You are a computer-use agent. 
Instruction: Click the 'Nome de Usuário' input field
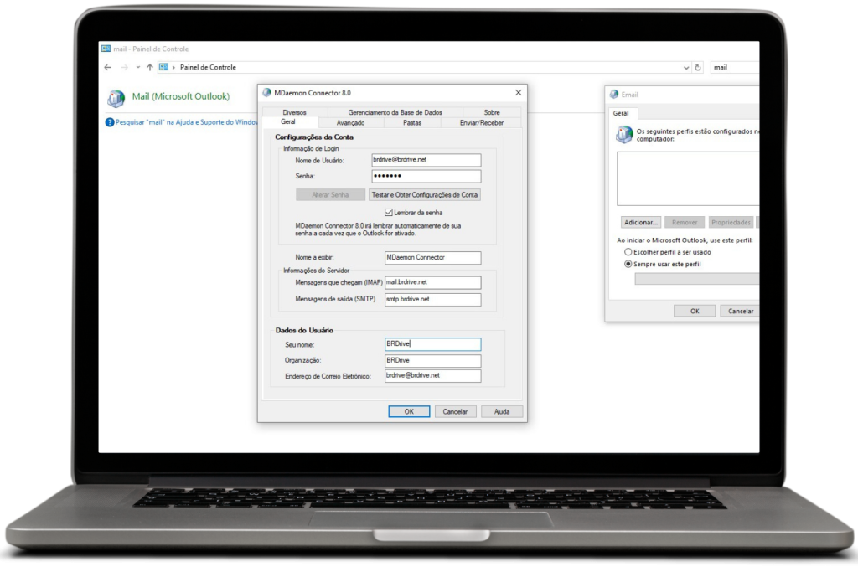(x=426, y=160)
